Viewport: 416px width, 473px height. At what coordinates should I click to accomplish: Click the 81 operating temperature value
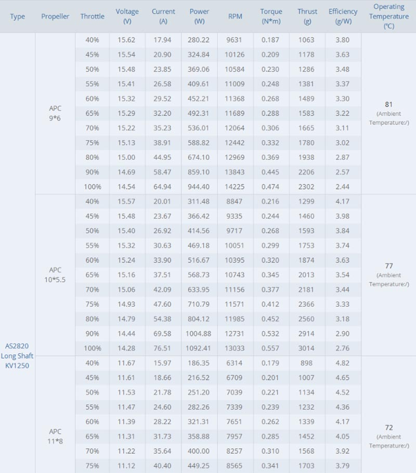point(389,104)
